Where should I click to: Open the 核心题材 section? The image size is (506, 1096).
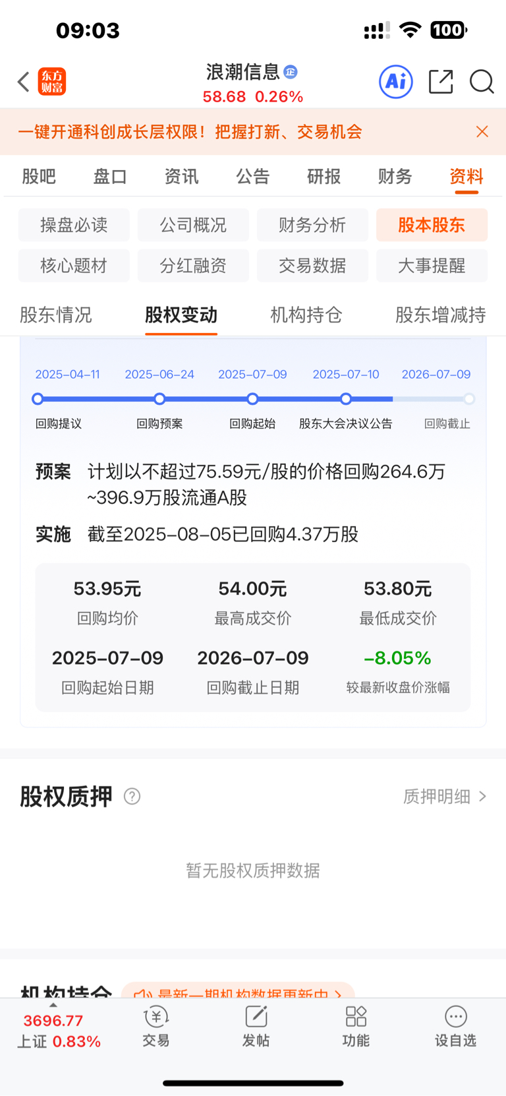pyautogui.click(x=74, y=266)
